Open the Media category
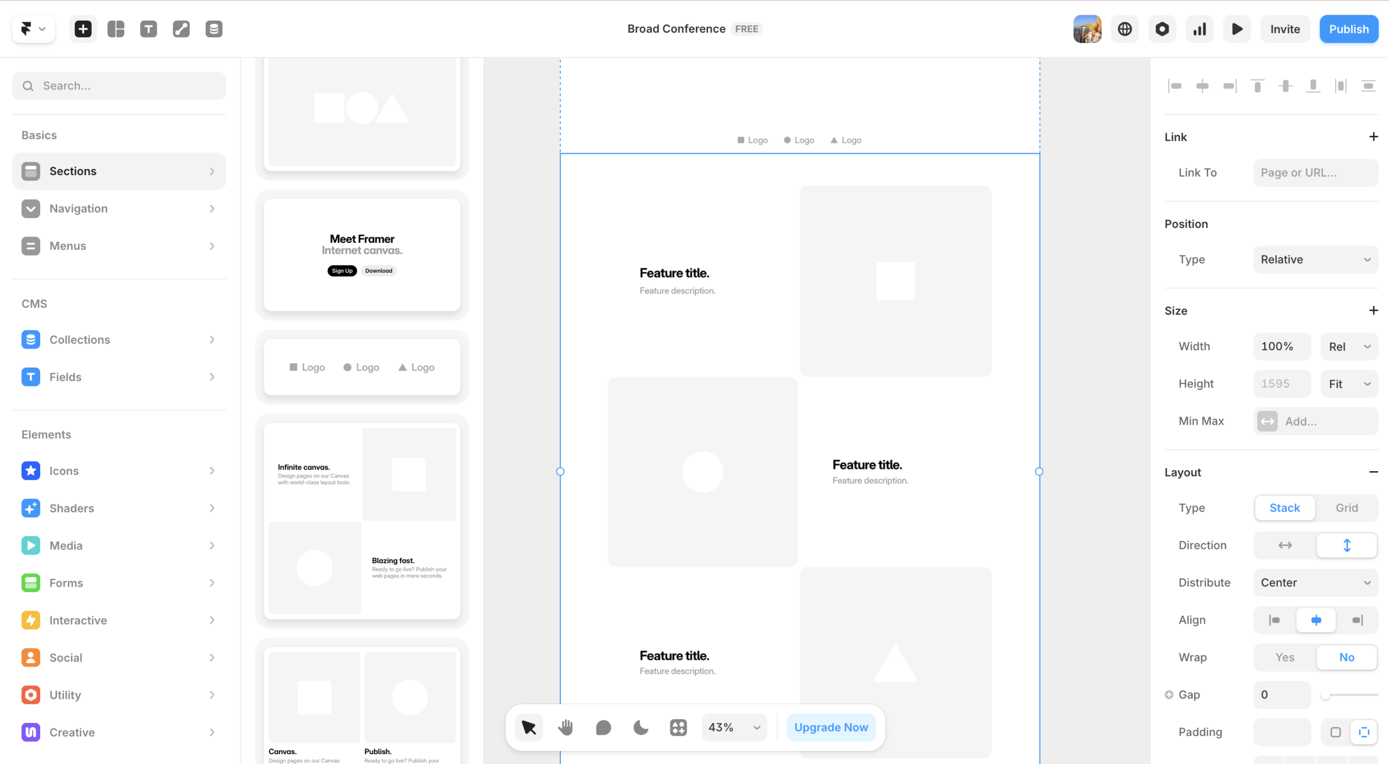 pyautogui.click(x=119, y=545)
